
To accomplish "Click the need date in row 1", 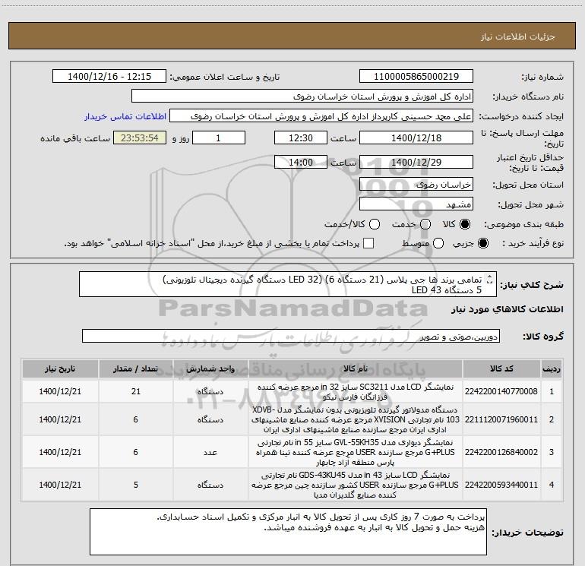I will click(60, 391).
